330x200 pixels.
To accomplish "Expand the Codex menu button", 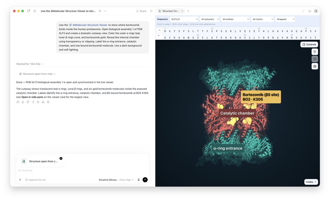I will coord(311,182).
